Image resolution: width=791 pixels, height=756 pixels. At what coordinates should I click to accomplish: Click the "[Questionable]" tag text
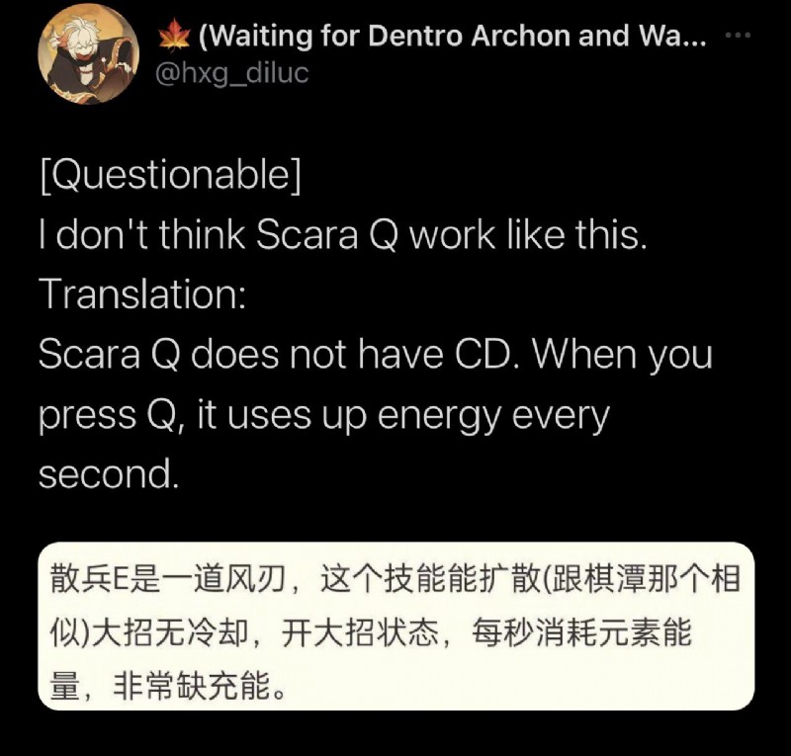point(170,175)
